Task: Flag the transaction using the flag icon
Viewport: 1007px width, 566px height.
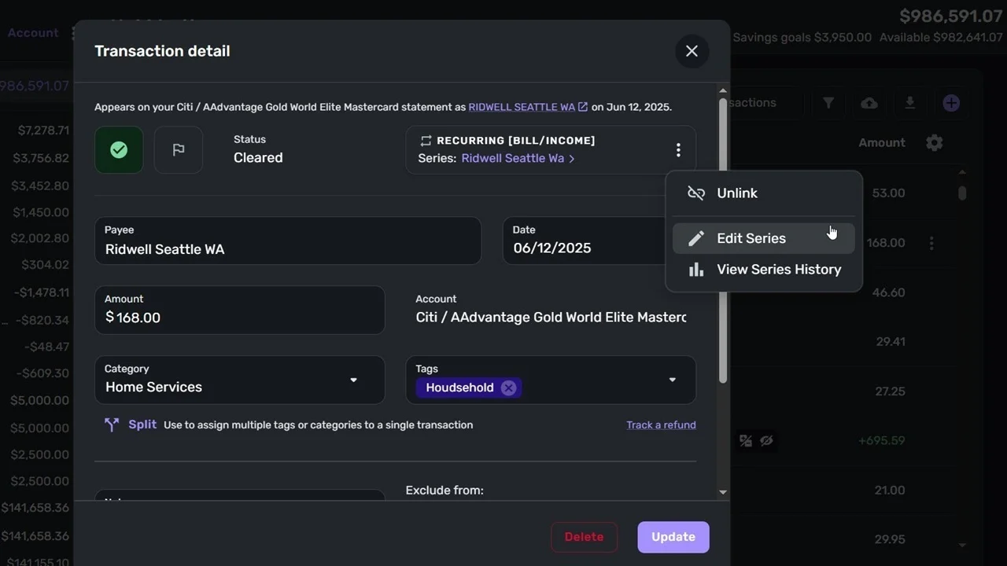Action: [x=178, y=149]
